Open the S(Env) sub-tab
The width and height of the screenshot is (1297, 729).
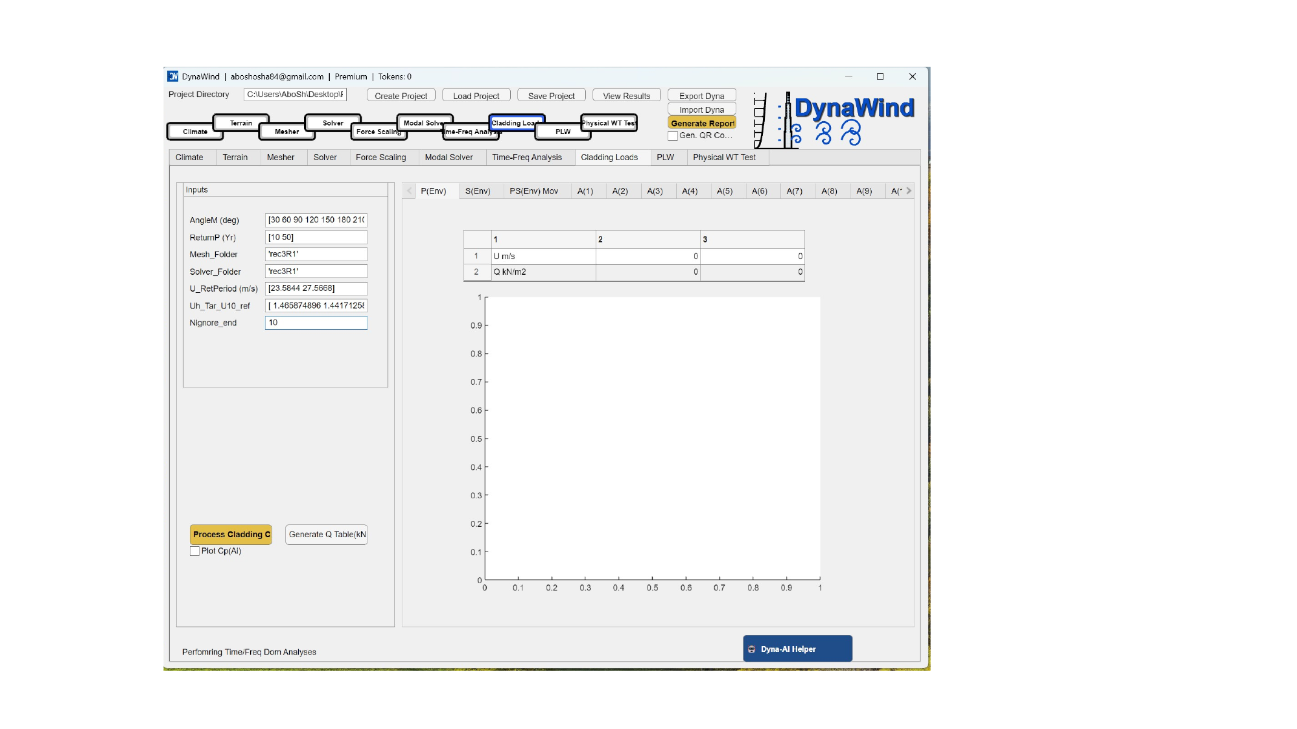478,191
